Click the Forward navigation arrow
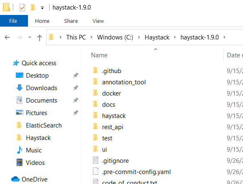Viewport: 243px width, 184px height. [x=19, y=37]
